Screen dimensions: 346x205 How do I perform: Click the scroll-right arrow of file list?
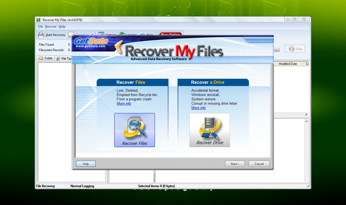(307, 115)
